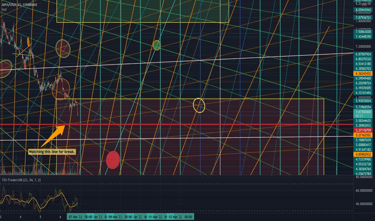
Task: Click the 4.38384764 price label
Action: click(x=363, y=169)
